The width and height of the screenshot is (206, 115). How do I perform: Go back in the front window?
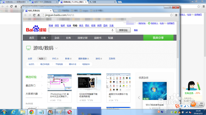pyautogui.click(x=25, y=15)
